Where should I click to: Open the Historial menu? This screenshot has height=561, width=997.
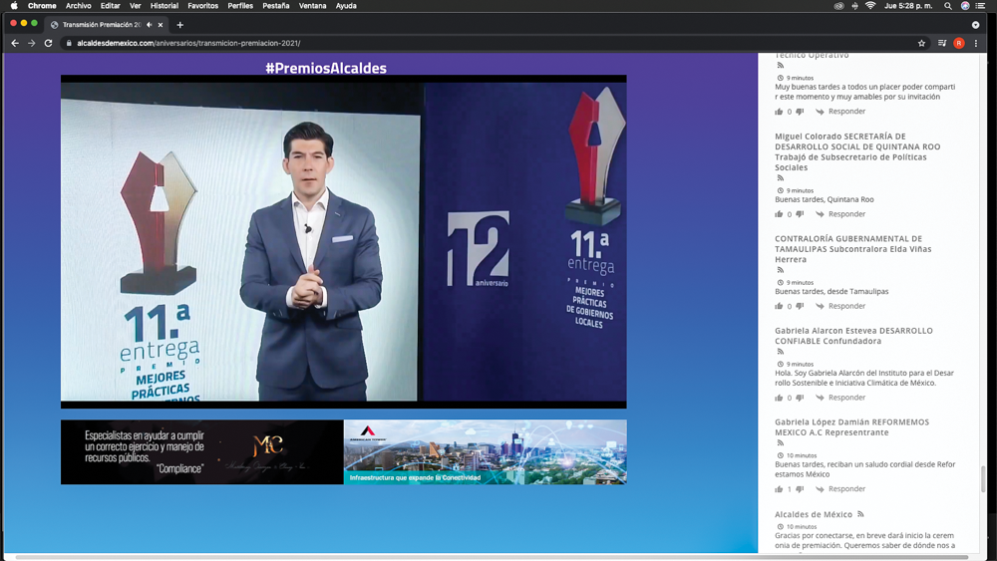pos(165,6)
